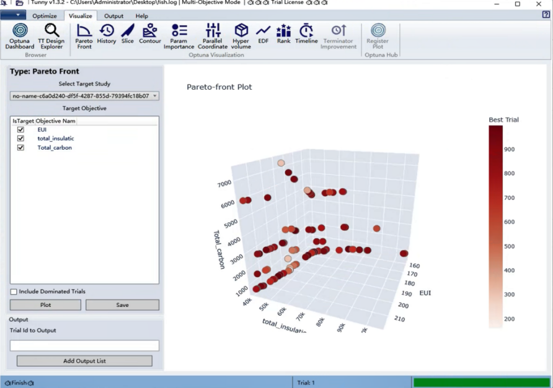The width and height of the screenshot is (553, 388).
Task: Select the EUI objective name
Action: coord(42,129)
